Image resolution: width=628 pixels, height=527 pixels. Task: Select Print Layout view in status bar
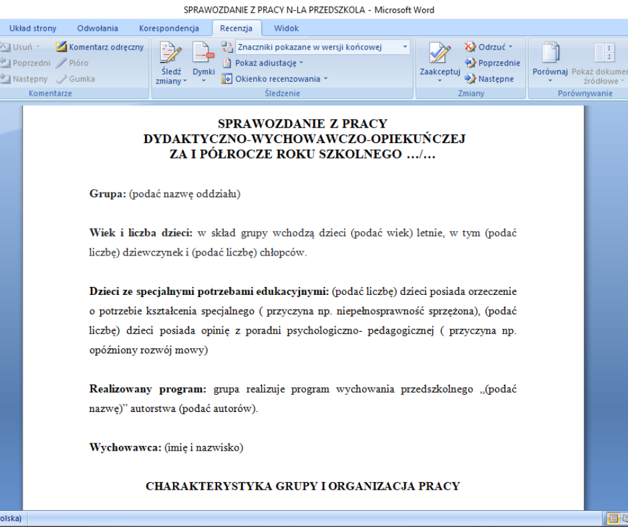tap(613, 518)
